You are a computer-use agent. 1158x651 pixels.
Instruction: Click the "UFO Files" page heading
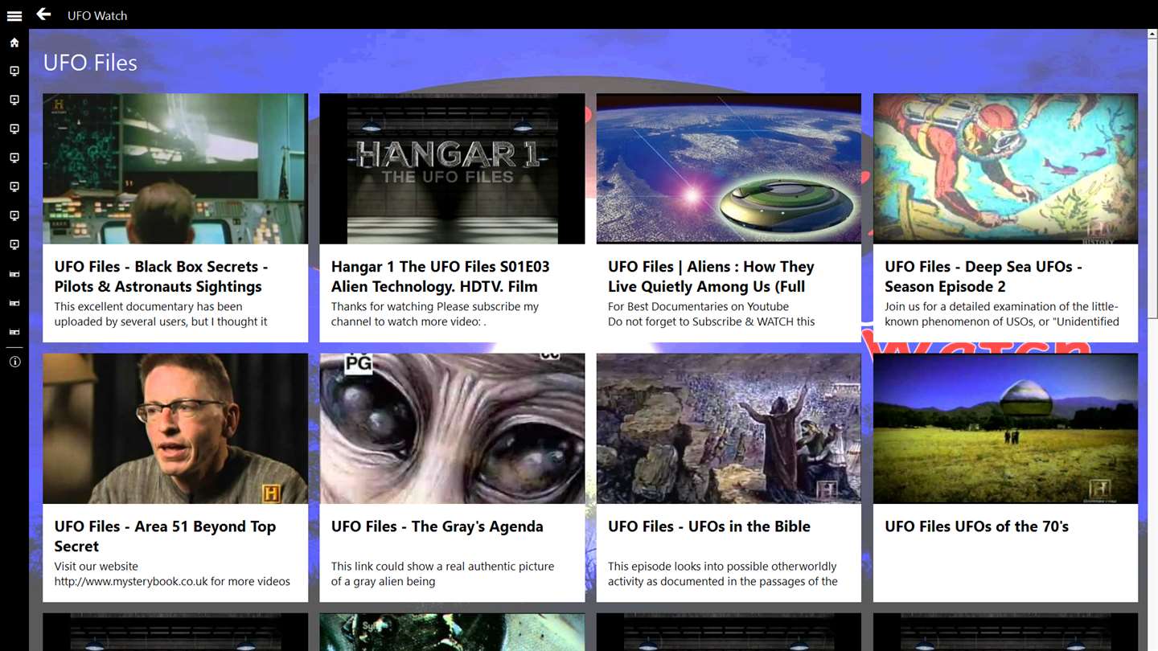click(x=90, y=63)
